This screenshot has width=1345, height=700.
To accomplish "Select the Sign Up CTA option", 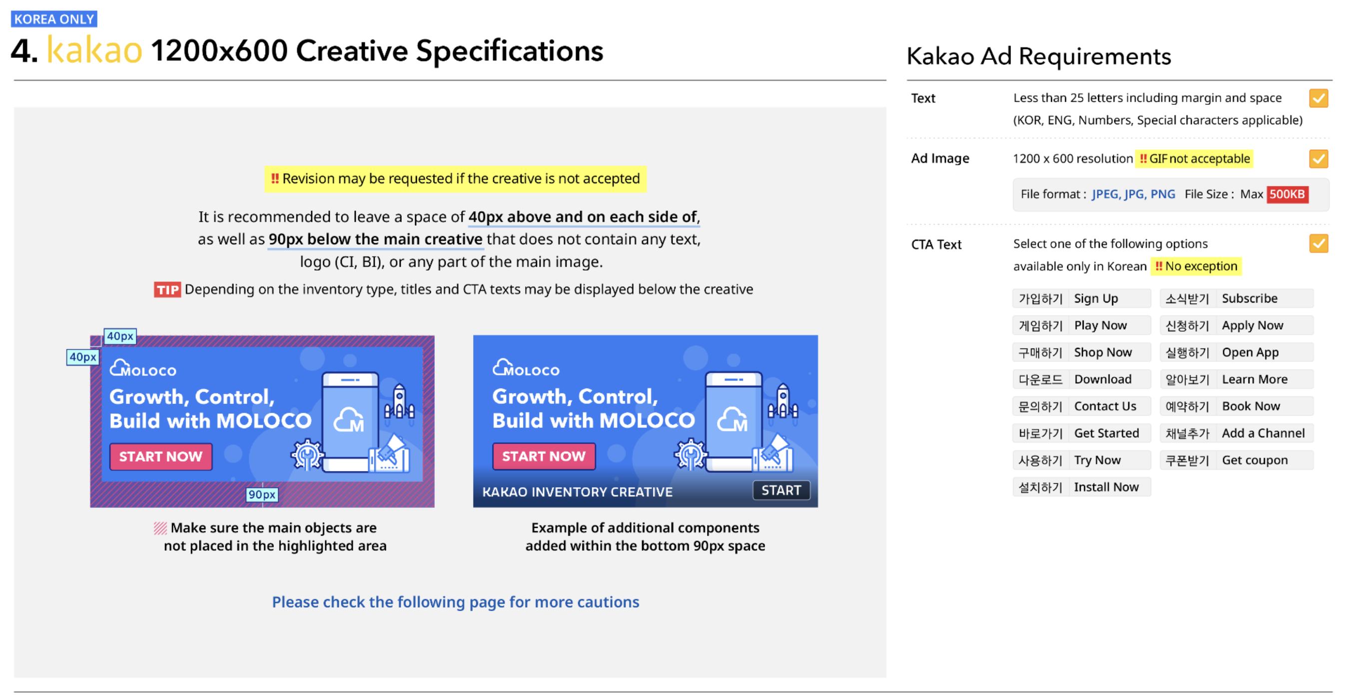I will point(1081,299).
